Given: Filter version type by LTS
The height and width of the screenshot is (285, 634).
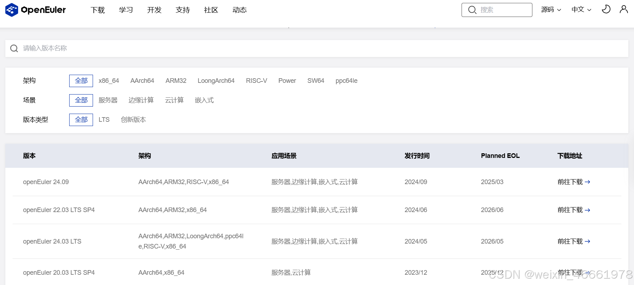Looking at the screenshot, I should coord(104,120).
